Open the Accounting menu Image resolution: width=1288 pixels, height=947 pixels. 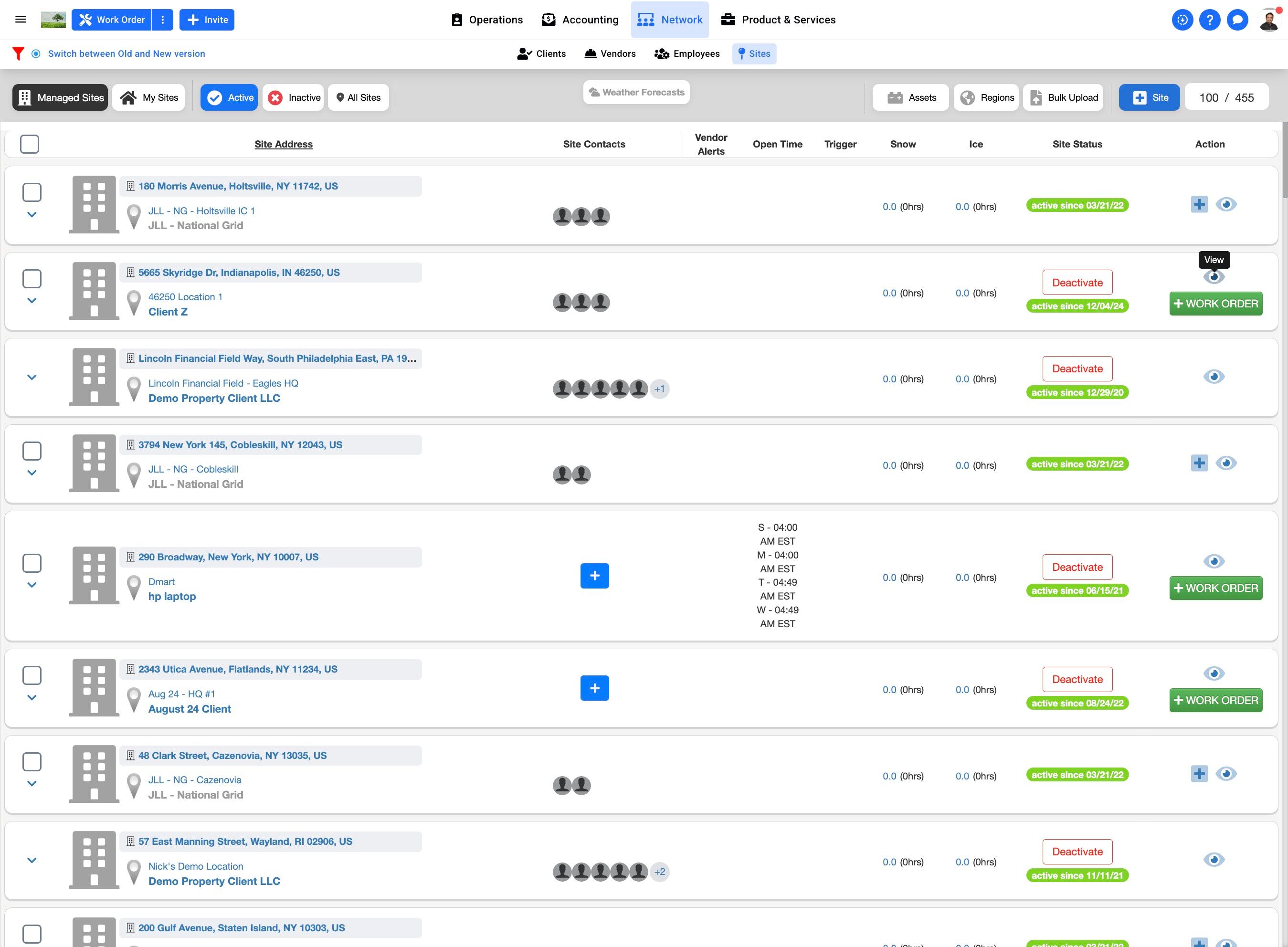click(580, 20)
